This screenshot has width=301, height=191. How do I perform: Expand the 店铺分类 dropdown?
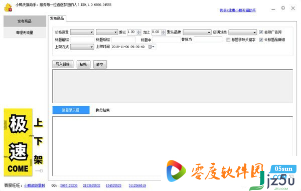point(243,32)
